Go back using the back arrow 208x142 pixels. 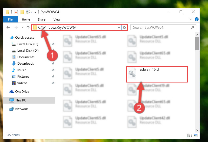coord(8,28)
